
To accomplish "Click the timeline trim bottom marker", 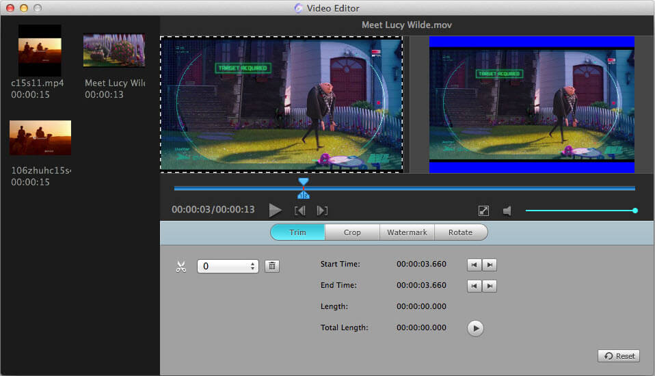I will click(x=304, y=195).
